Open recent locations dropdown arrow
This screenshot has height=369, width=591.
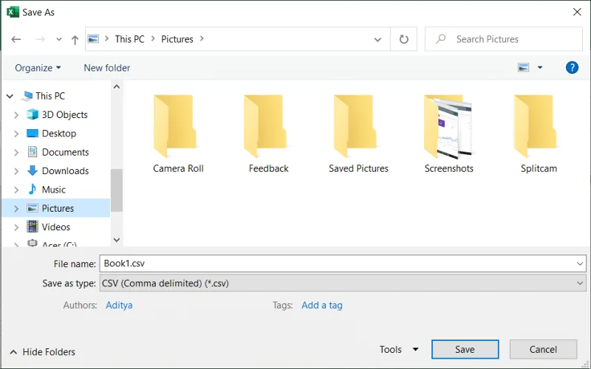click(59, 39)
